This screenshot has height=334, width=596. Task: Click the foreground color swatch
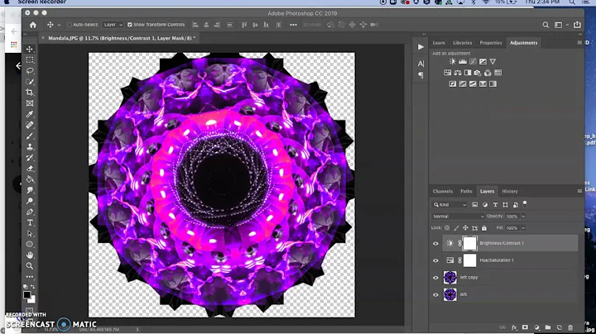point(27,295)
